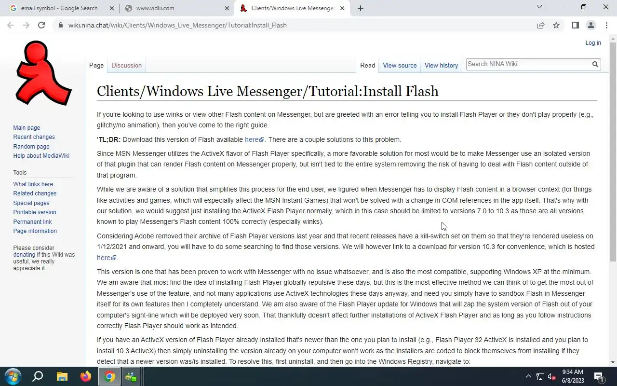Click the scrollbar up arrow
The image size is (617, 386).
(613, 38)
